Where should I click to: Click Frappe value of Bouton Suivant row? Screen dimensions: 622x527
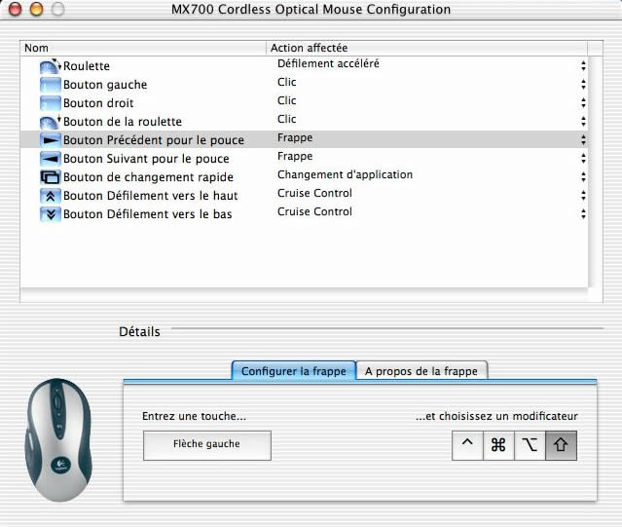click(x=295, y=157)
